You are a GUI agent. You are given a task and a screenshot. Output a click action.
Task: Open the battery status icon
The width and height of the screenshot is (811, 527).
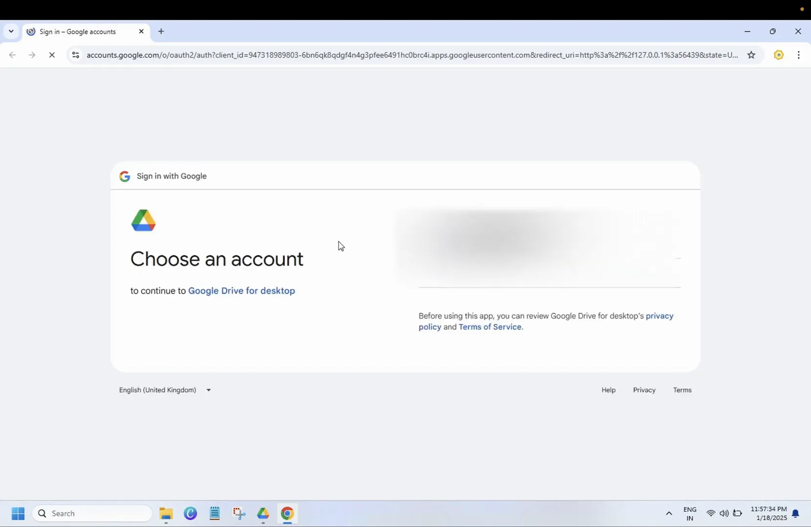coord(737,513)
